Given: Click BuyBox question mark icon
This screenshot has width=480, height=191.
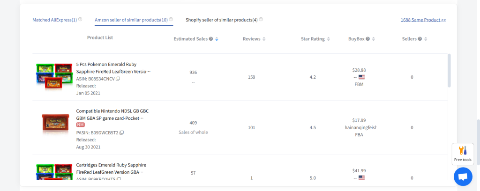Looking at the screenshot, I should click(367, 39).
